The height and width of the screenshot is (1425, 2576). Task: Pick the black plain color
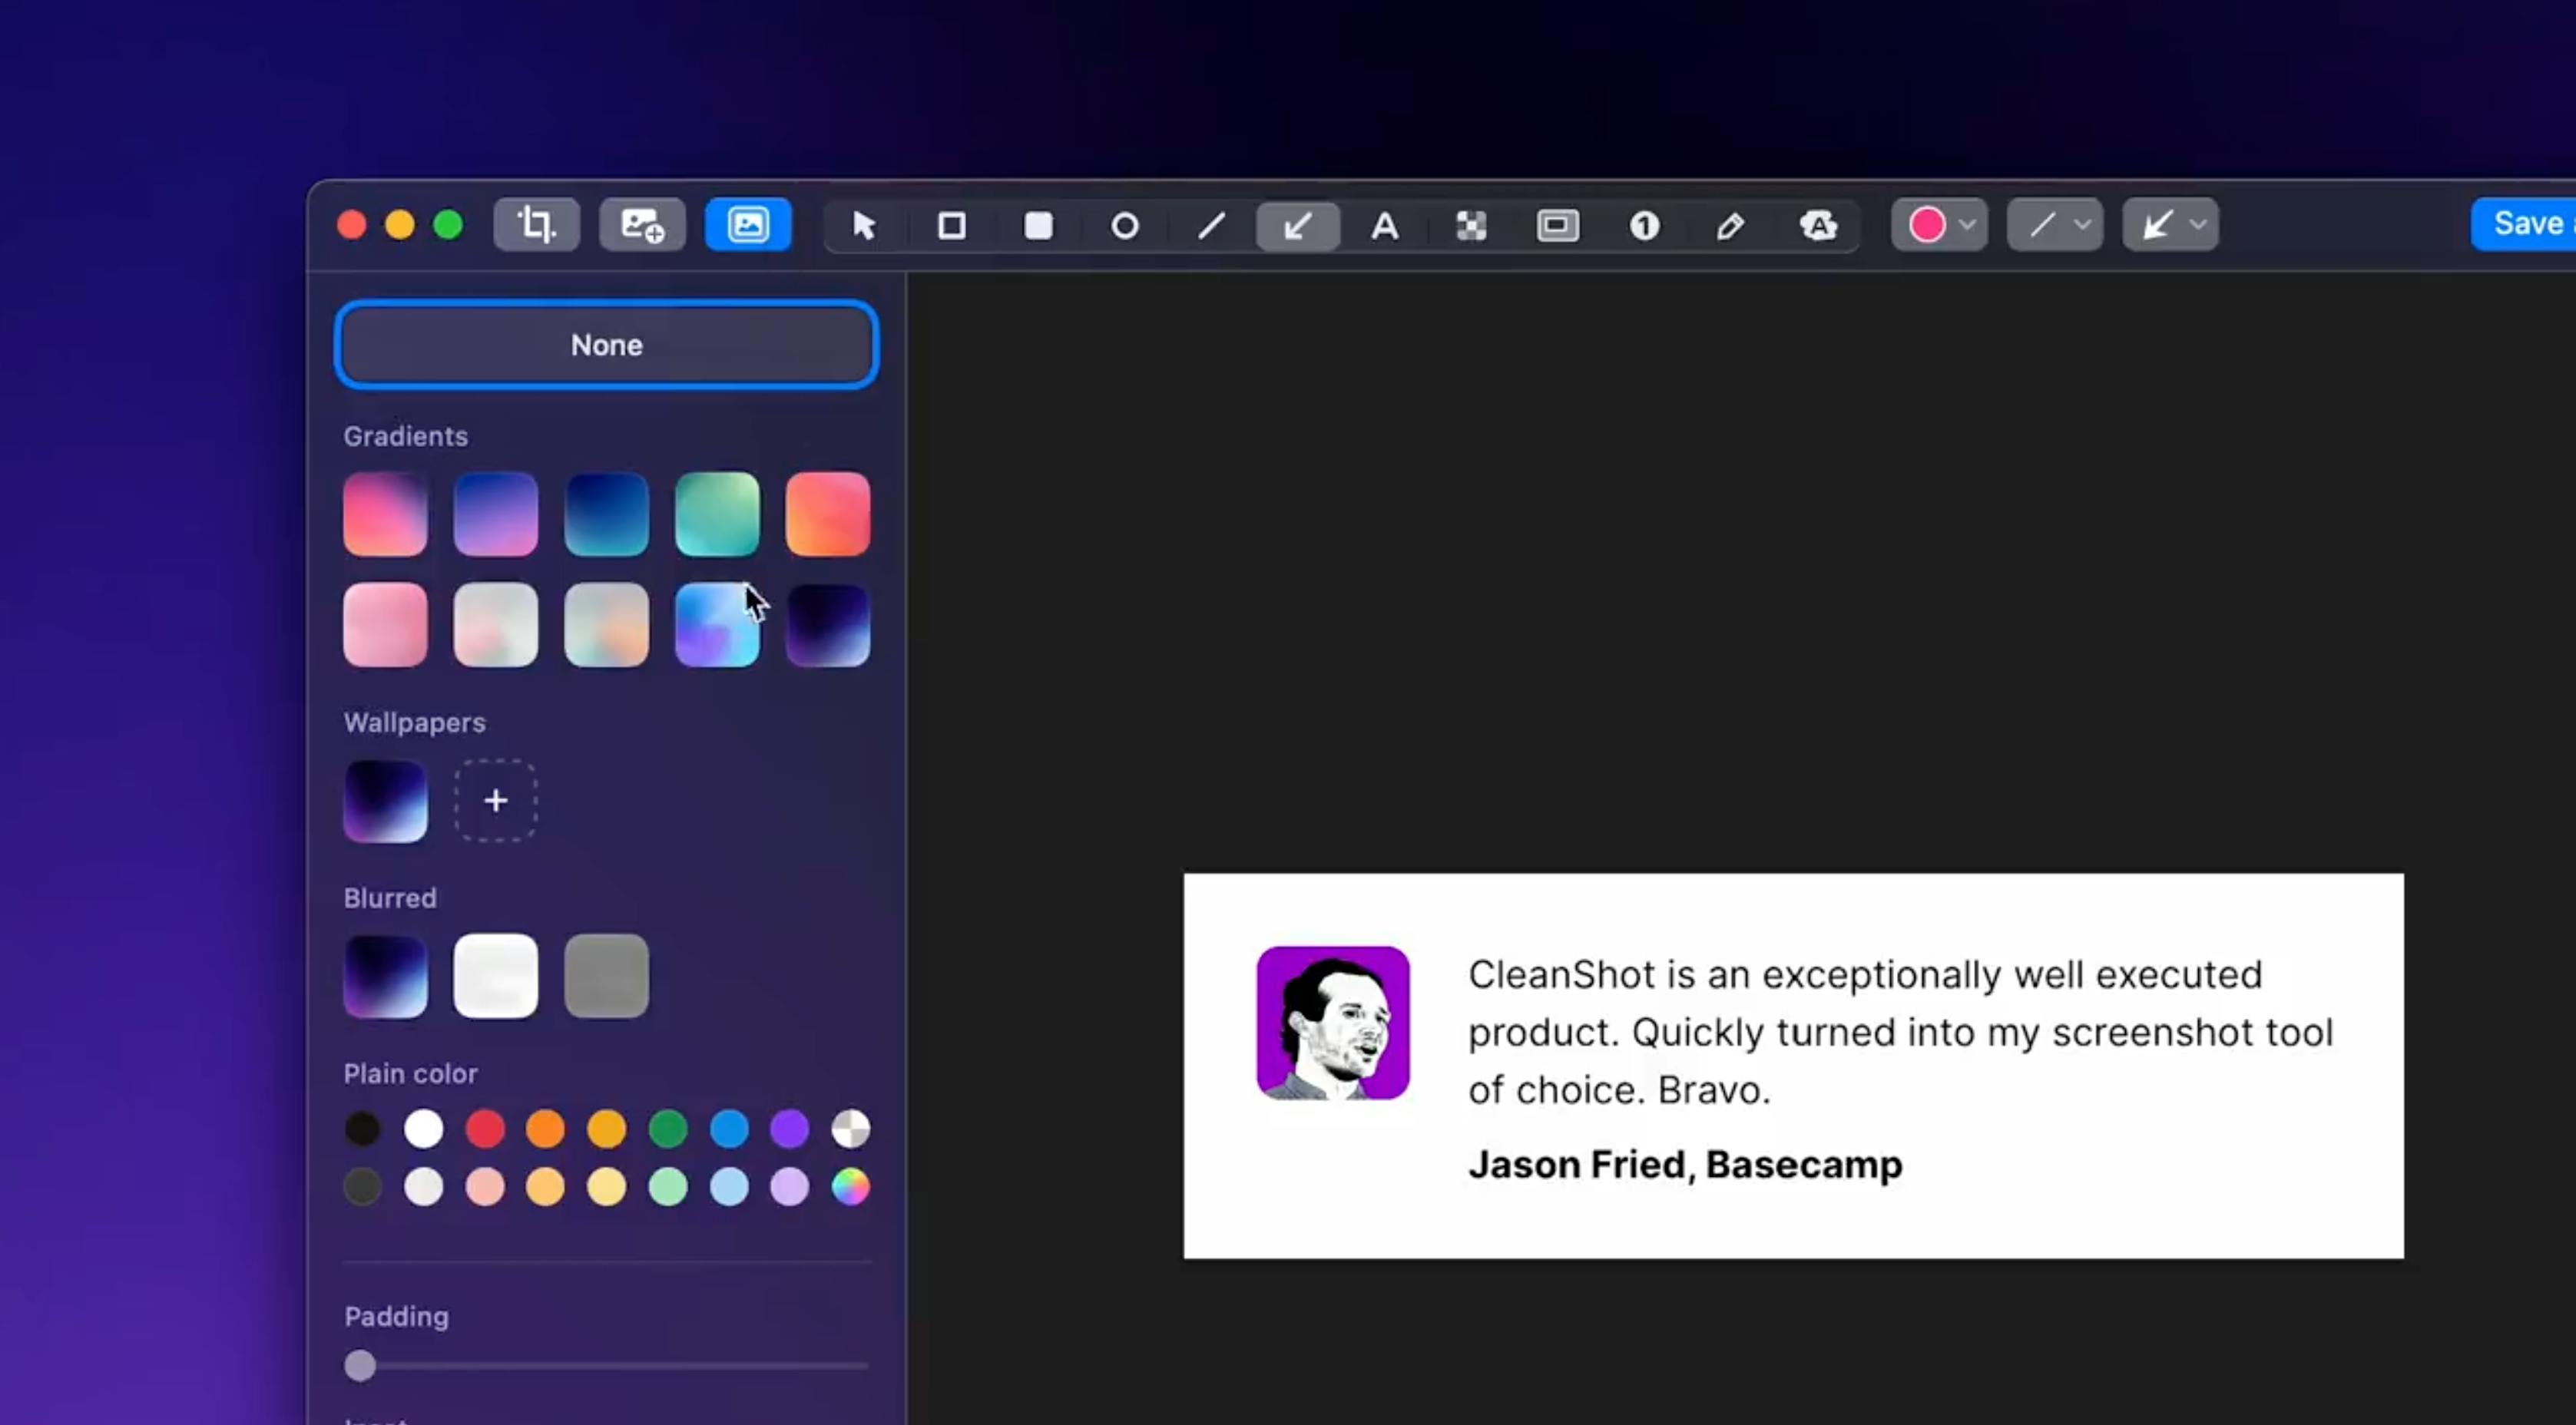point(363,1129)
